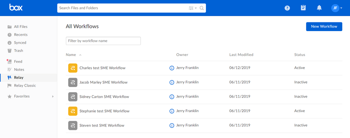
Task: Click Sidney Carton SME Workflow gray icon
Action: (73, 96)
